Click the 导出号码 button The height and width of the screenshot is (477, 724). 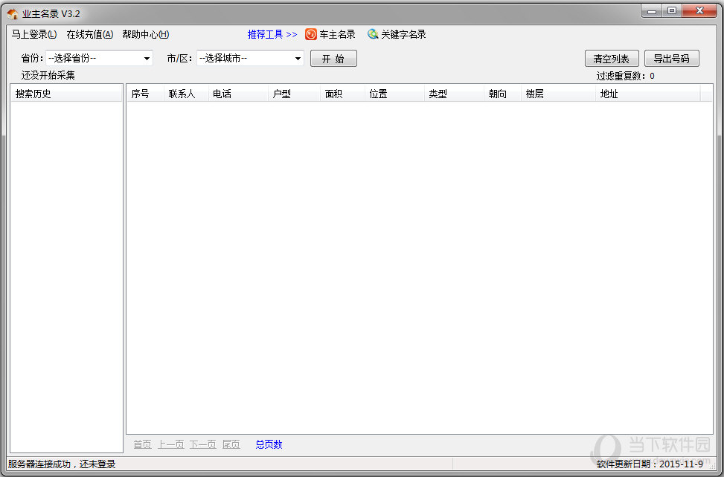tap(672, 59)
